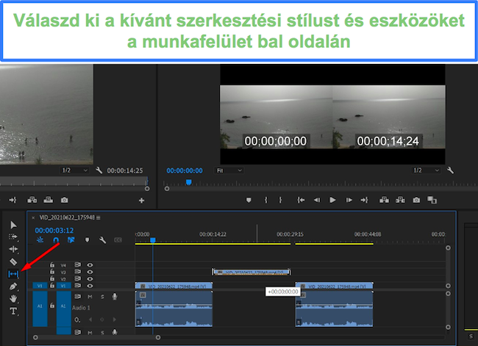Click Extract button in Program monitor
Viewport: 478px width, 346px height.
tap(400, 200)
